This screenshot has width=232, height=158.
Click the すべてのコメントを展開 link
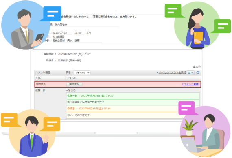coord(173,73)
